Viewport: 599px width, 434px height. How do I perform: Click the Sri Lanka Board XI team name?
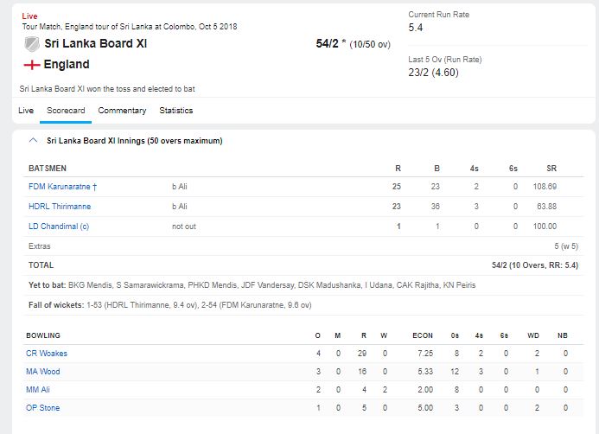click(x=96, y=43)
